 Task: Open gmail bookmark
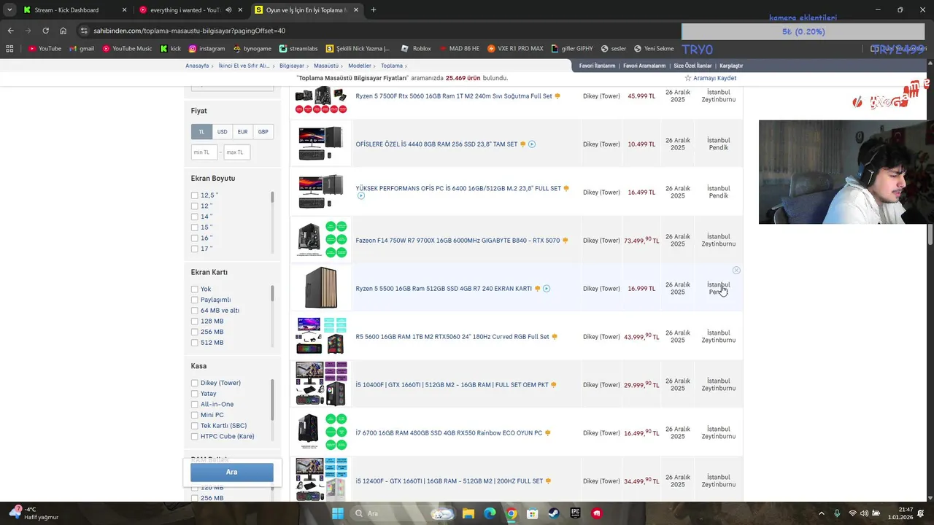click(x=82, y=49)
